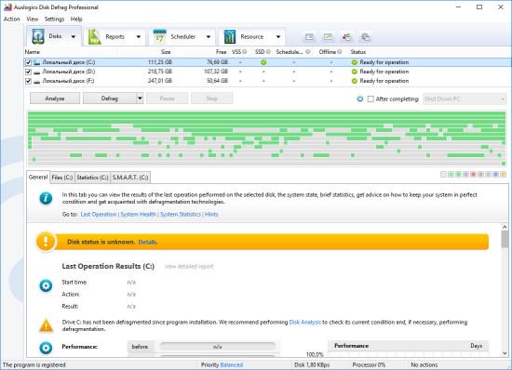Click the Analyze button

click(55, 99)
